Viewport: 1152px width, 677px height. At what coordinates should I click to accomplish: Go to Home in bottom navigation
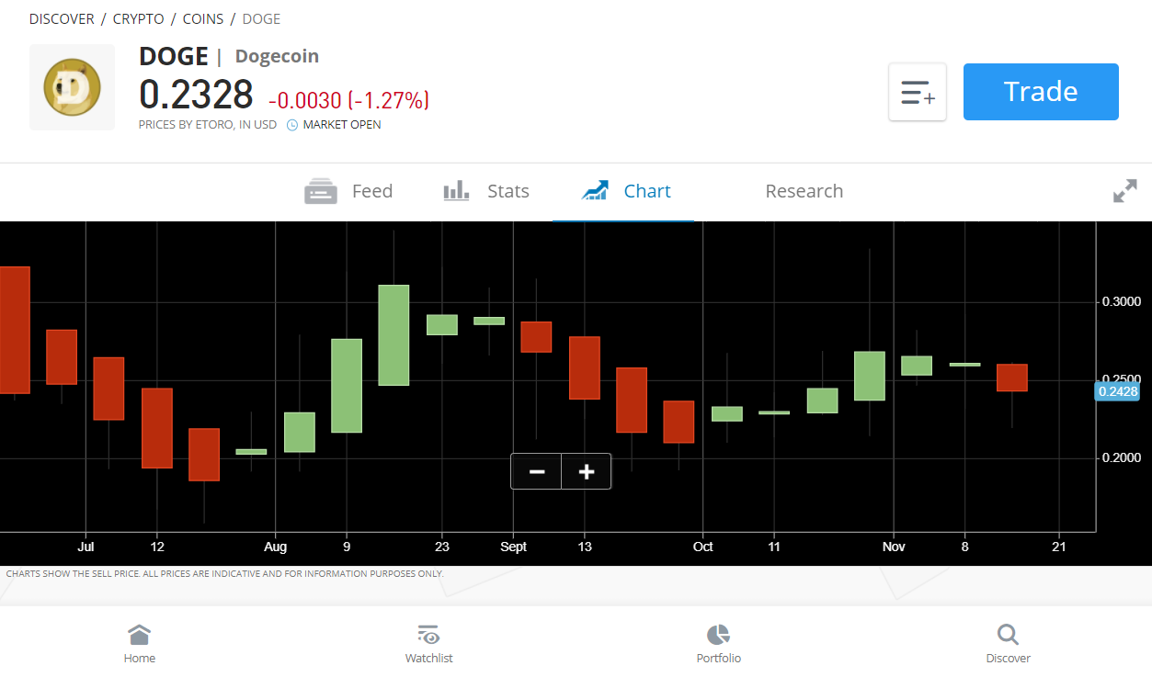point(140,644)
